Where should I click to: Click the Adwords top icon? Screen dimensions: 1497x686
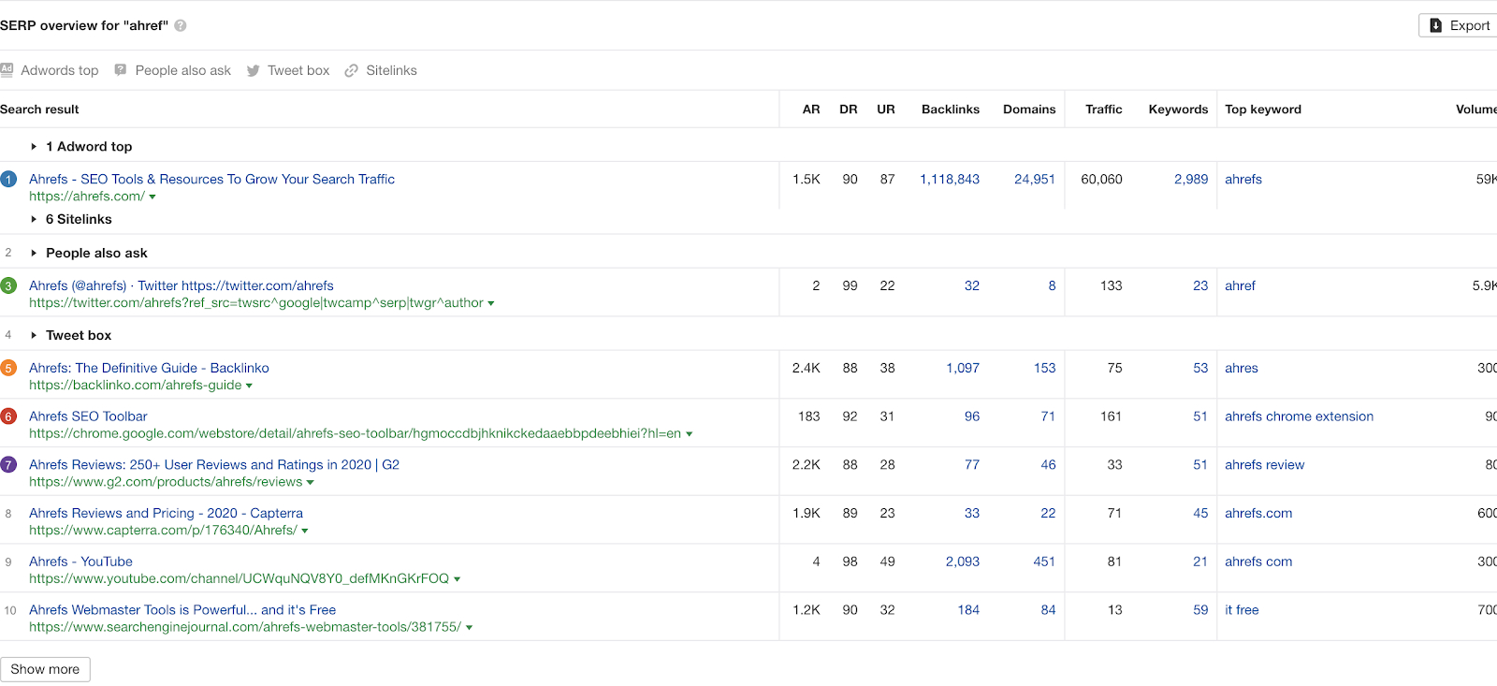coord(7,69)
